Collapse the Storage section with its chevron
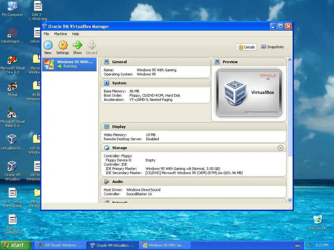Viewport: 334px width, 250px height. coord(281,148)
